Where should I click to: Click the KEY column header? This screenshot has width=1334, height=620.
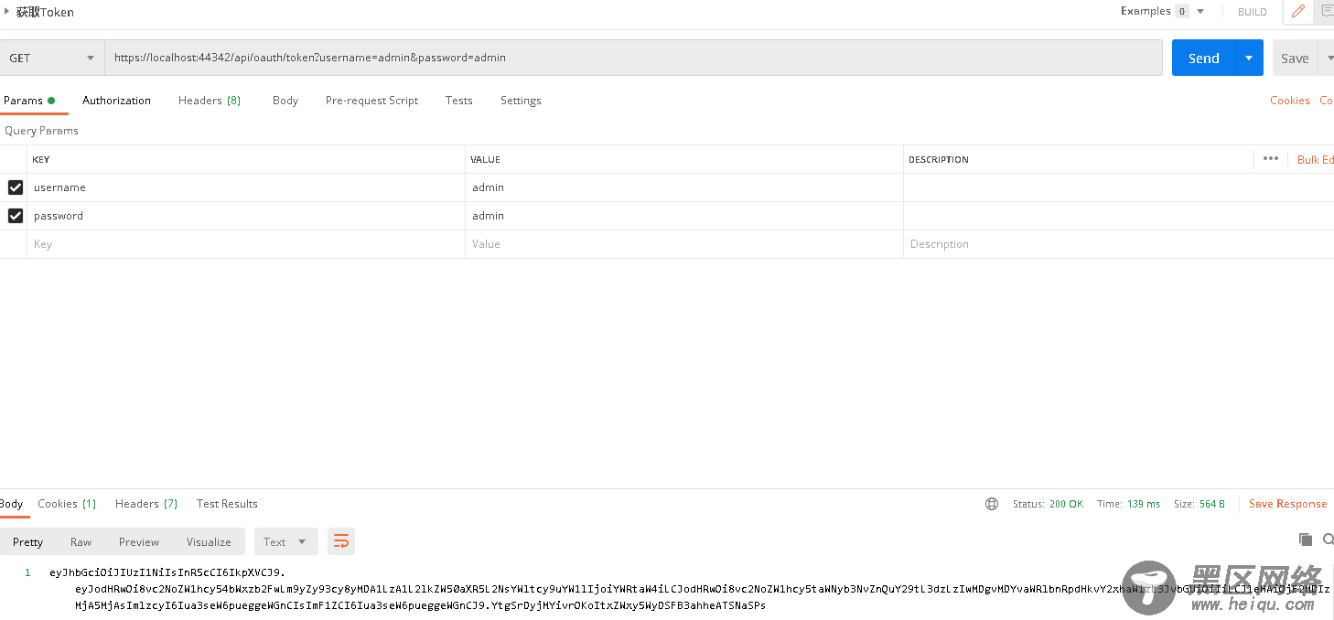coord(41,159)
